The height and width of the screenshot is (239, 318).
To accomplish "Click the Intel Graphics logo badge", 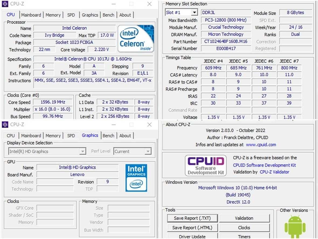I will click(x=136, y=178).
